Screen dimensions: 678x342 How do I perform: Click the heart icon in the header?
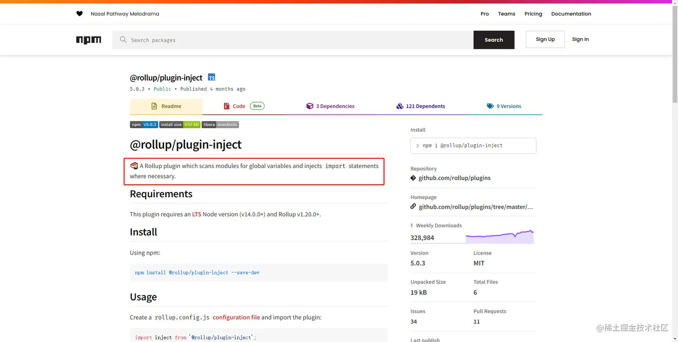pyautogui.click(x=79, y=14)
